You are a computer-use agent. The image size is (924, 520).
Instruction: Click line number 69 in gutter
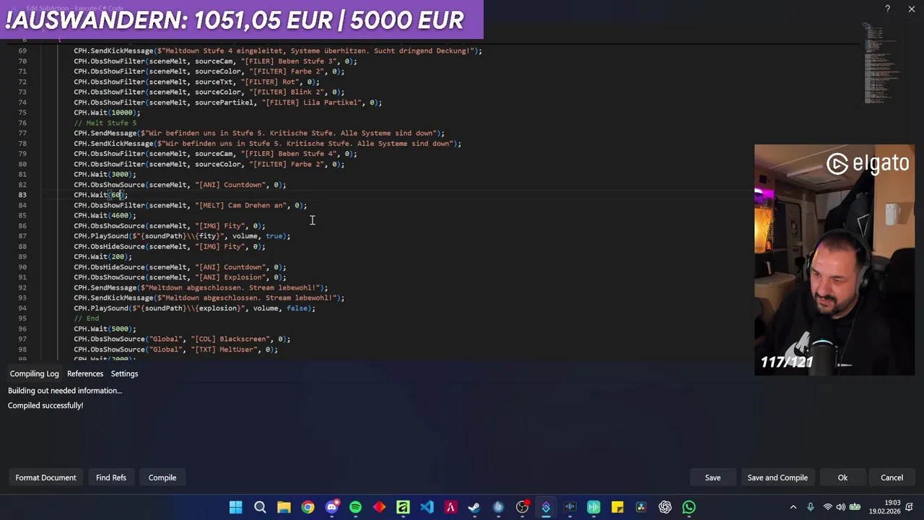coord(22,51)
